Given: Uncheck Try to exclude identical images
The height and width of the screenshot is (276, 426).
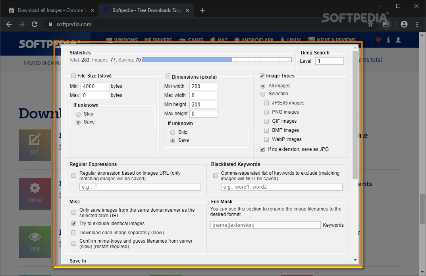Looking at the screenshot, I should pyautogui.click(x=74, y=224).
